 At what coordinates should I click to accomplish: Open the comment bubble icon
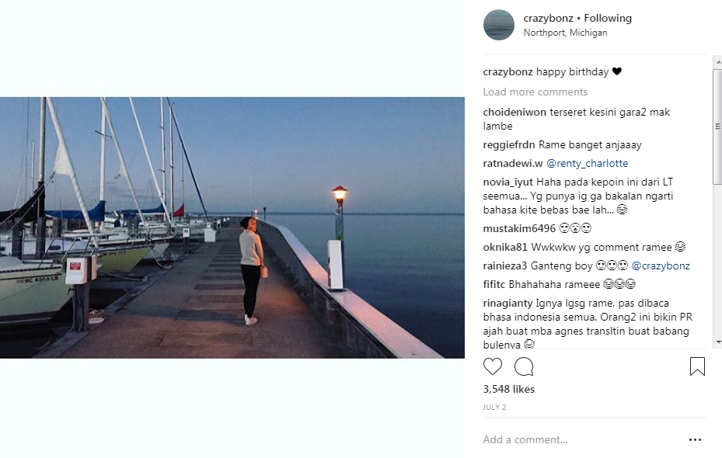click(x=524, y=366)
